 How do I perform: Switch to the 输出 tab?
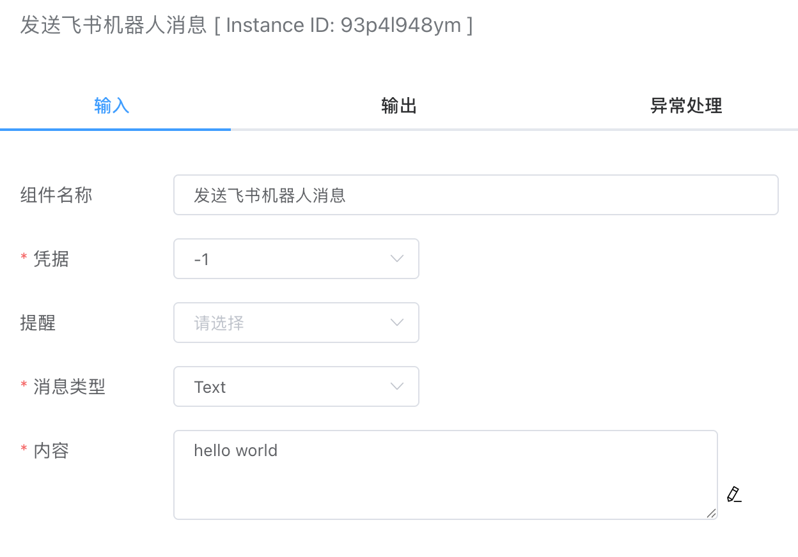click(x=398, y=105)
